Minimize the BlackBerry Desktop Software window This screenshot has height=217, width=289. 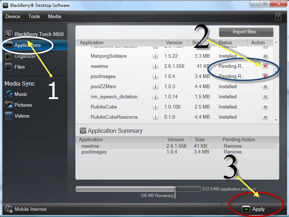(x=255, y=4)
